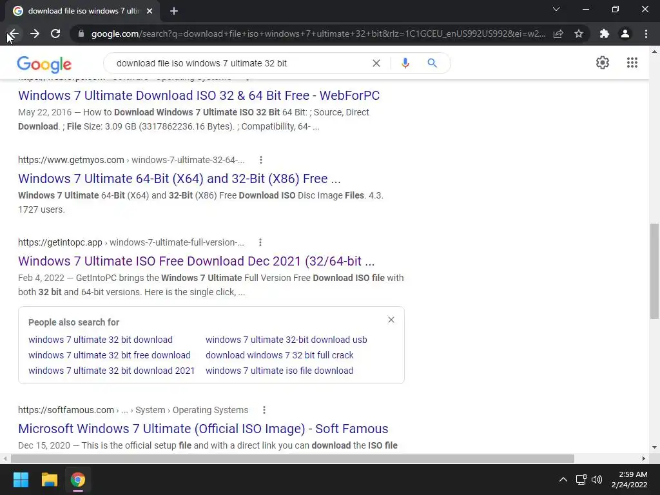Open GetIntoPC Windows 7 ISO result
The height and width of the screenshot is (495, 660).
click(196, 261)
